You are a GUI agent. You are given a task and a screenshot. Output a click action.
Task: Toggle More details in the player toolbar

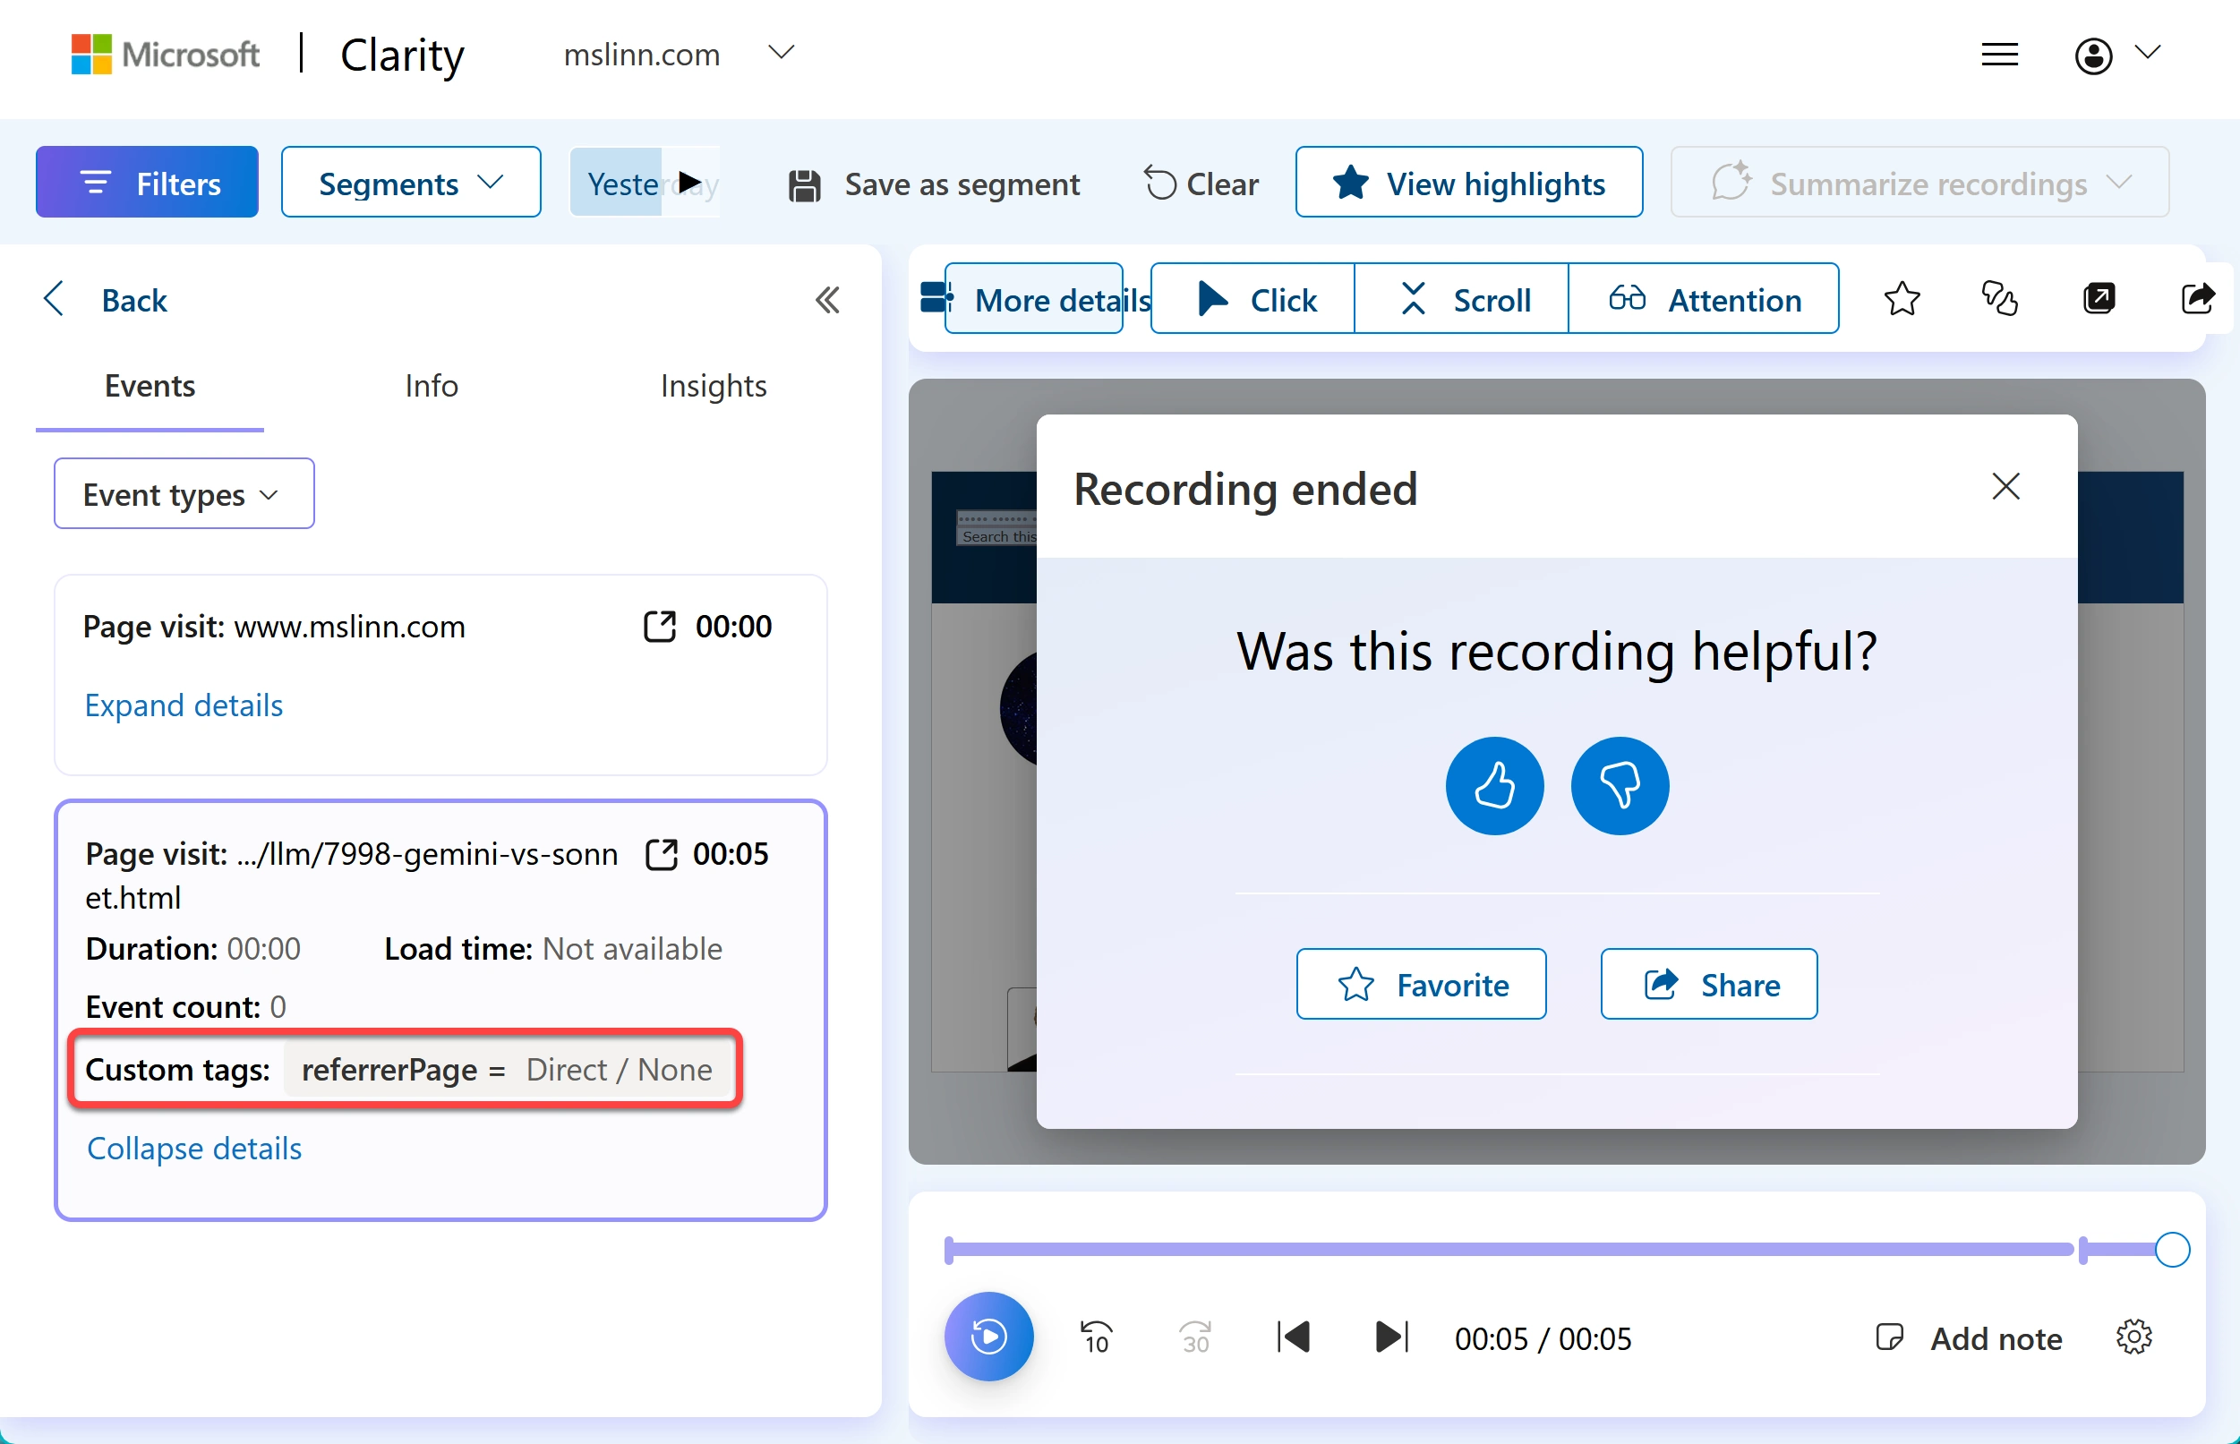pos(1034,298)
